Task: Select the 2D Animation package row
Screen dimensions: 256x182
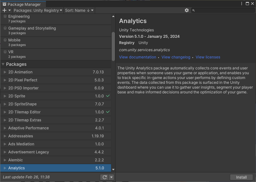Action: coord(56,72)
